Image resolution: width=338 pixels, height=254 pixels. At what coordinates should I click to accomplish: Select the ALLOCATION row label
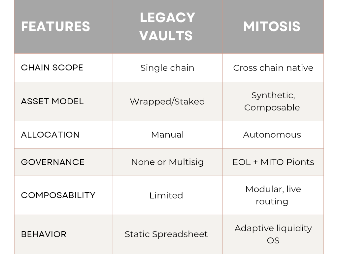[x=63, y=135]
